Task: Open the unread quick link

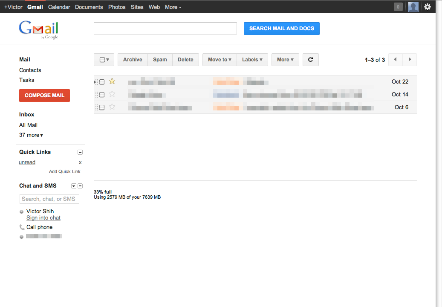Action: (27, 162)
